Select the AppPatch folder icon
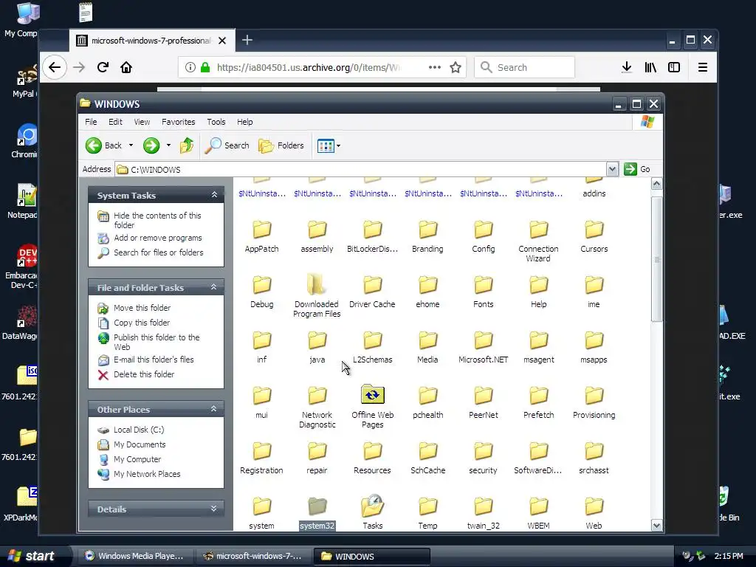 [262, 230]
